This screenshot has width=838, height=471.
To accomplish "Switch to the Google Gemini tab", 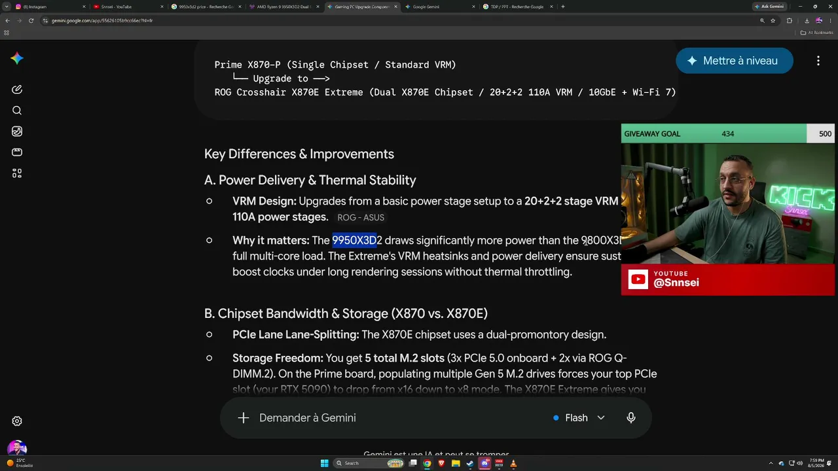I will (439, 7).
